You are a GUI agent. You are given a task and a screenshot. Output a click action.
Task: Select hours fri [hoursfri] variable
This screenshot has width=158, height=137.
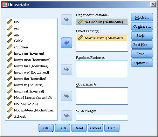pyautogui.click(x=31, y=85)
